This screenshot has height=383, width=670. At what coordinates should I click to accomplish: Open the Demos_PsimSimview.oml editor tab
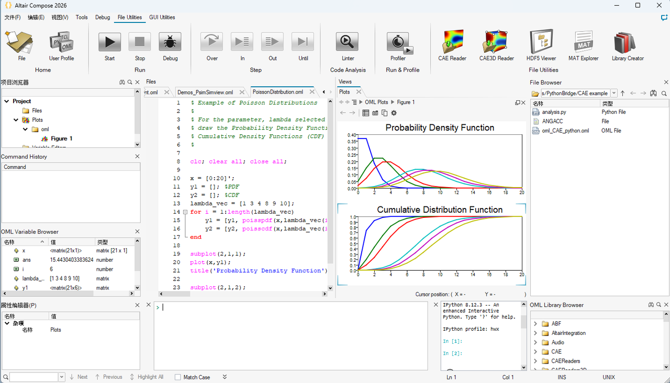click(x=205, y=92)
